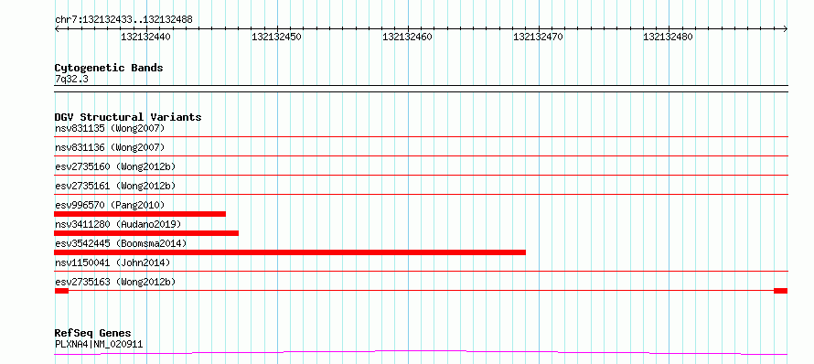The image size is (814, 364).
Task: Select the Cytogenetic Bands track title
Action: pyautogui.click(x=109, y=68)
